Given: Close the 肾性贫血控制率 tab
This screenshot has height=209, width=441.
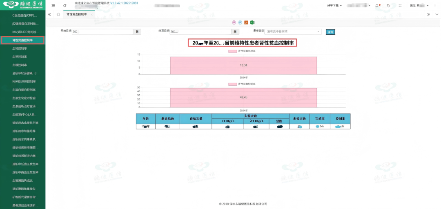Looking at the screenshot, I should click(x=91, y=14).
